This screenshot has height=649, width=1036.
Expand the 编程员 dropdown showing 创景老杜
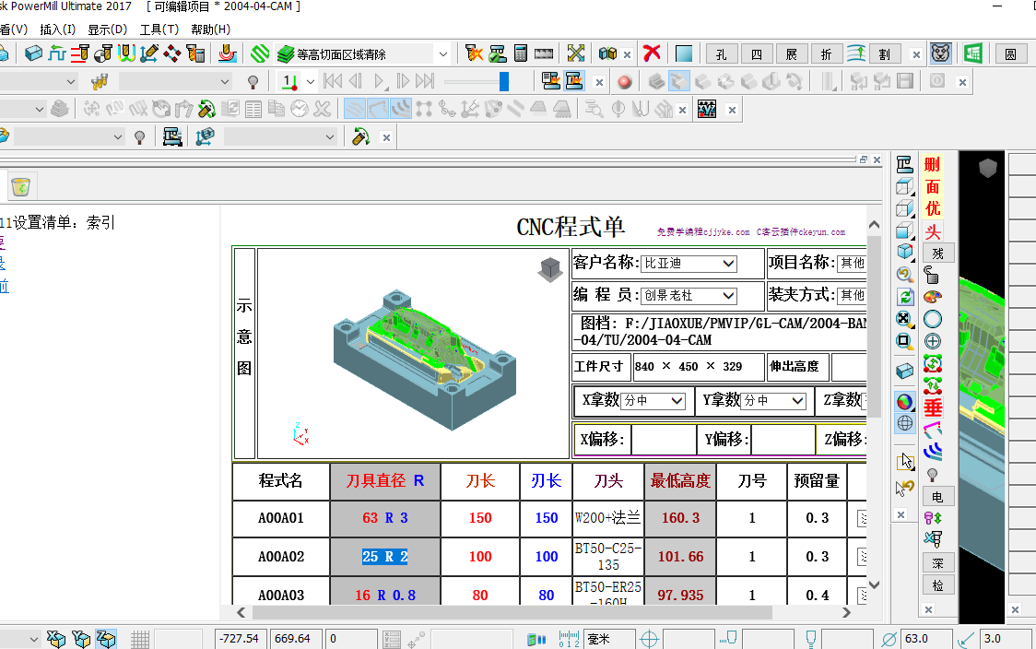pyautogui.click(x=689, y=295)
